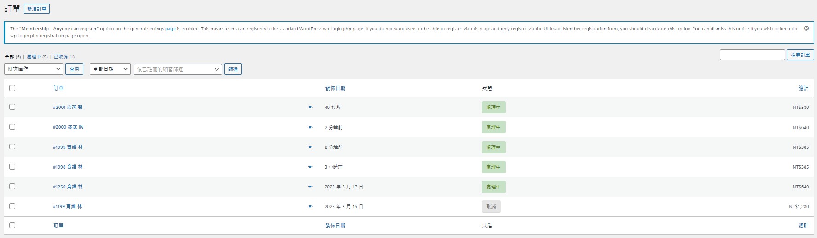The height and width of the screenshot is (238, 817).
Task: Preview cancelled order #1199 via eye icon
Action: tap(310, 207)
